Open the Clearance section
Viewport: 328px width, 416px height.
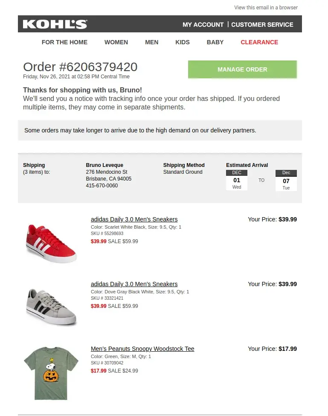pyautogui.click(x=259, y=42)
